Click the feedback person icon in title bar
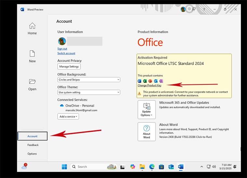The width and height of the screenshot is (247, 178). pyautogui.click(x=194, y=9)
